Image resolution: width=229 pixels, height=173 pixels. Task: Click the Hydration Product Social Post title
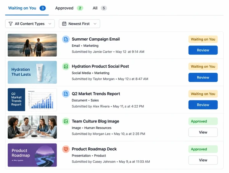[100, 66]
